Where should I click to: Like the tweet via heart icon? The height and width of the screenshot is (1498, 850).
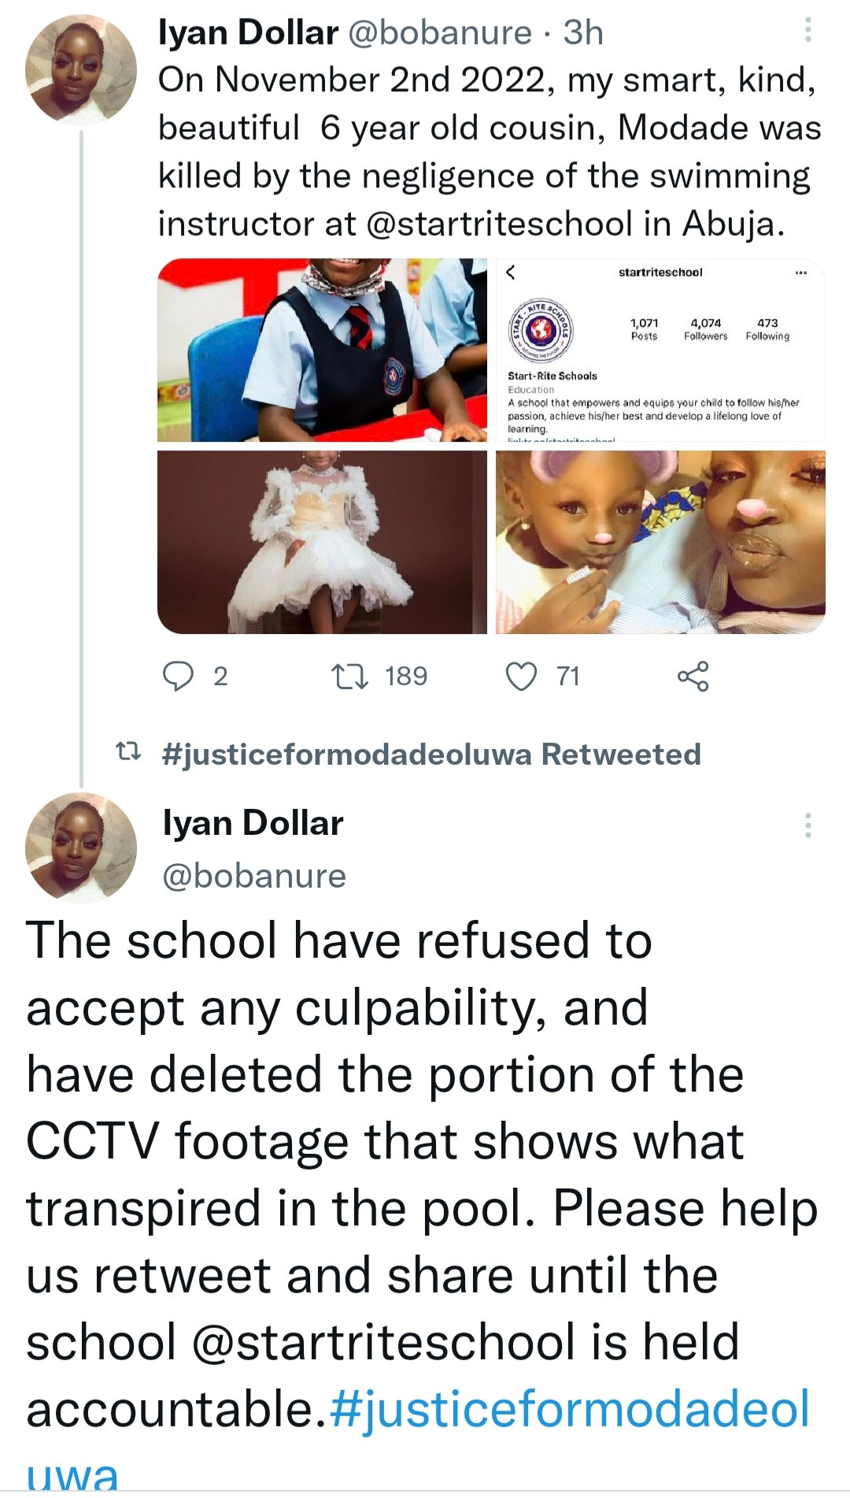click(521, 676)
